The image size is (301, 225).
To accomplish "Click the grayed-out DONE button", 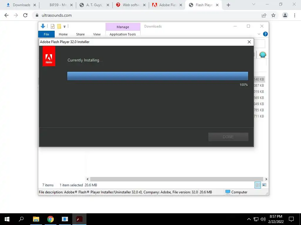I will point(228,137).
